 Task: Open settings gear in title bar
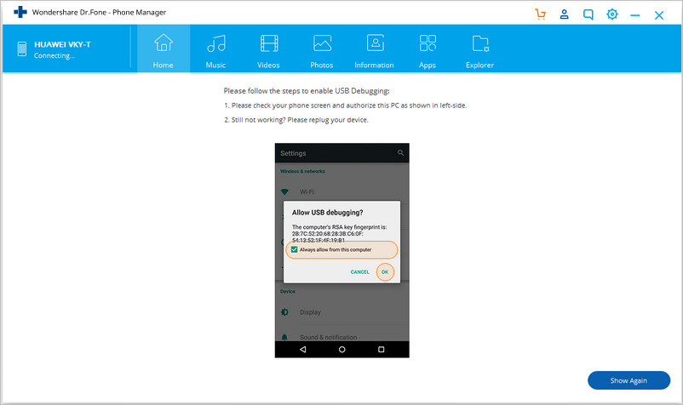point(612,14)
